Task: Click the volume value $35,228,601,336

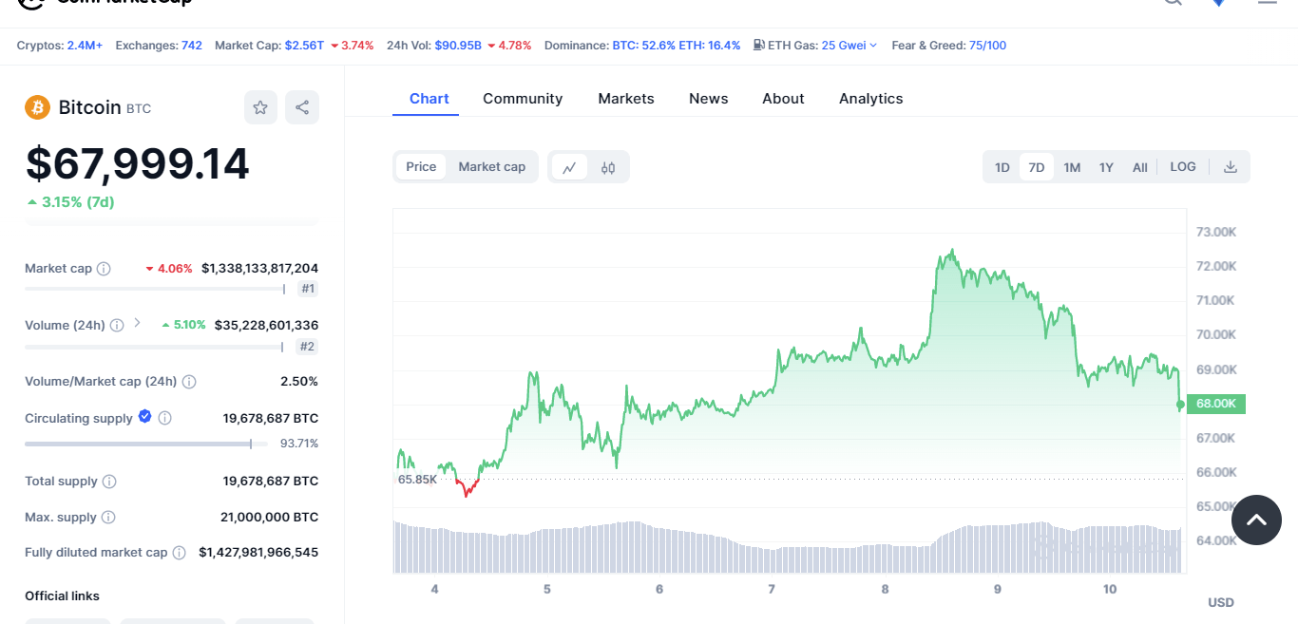Action: (x=266, y=325)
